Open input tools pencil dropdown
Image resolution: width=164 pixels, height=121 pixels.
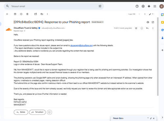pos(151,14)
